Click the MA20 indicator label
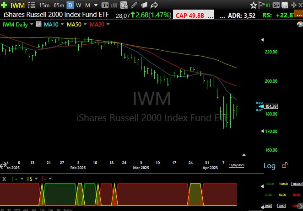Screen dimensions: 303x211 97,25
